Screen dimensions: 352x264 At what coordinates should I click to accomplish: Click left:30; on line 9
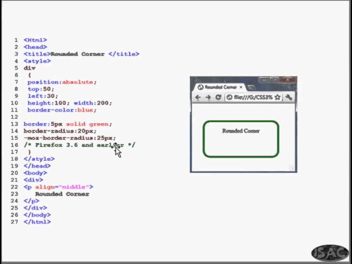coord(43,96)
